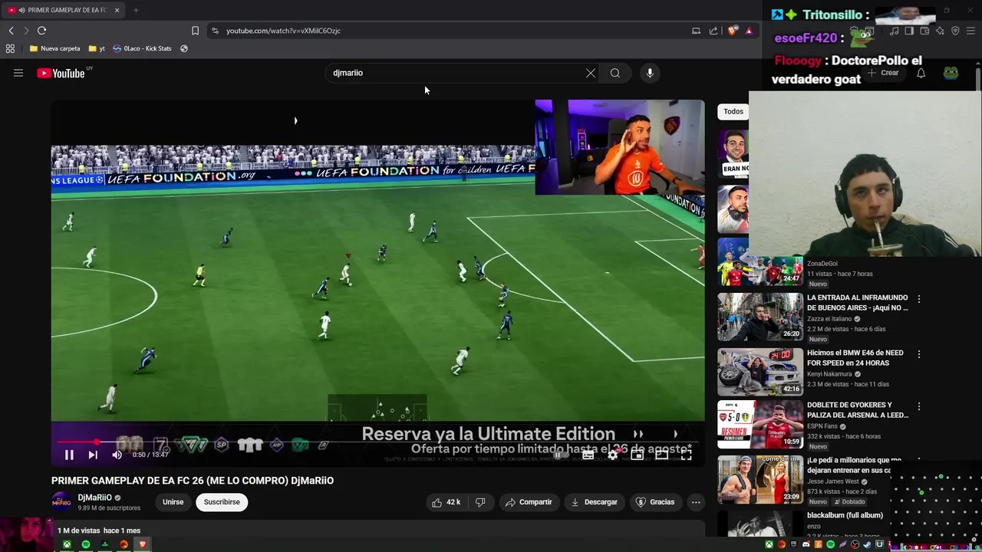
Task: Toggle Brave sidebar panel icon
Action: [909, 31]
